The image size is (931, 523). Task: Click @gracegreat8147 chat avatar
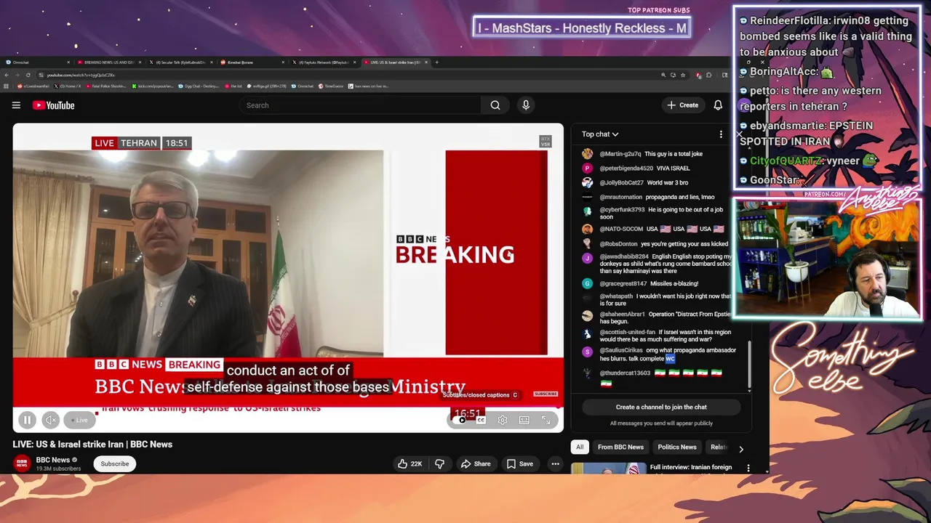tap(587, 283)
